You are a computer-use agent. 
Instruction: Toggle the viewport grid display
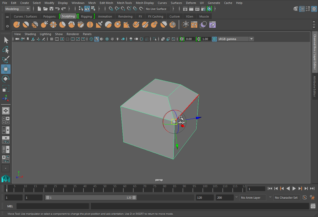pyautogui.click(x=52, y=39)
